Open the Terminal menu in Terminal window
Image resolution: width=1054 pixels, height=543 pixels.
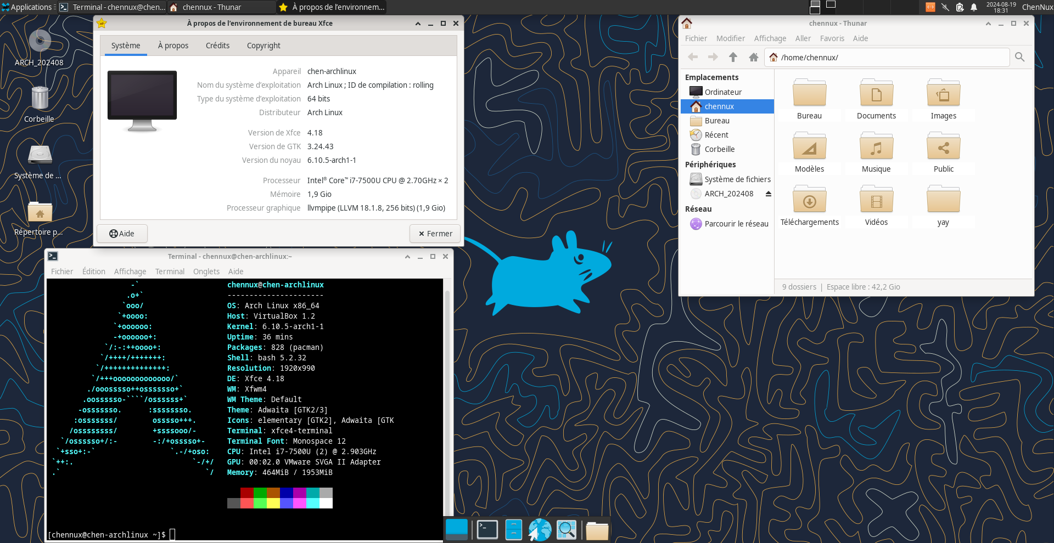tap(170, 271)
